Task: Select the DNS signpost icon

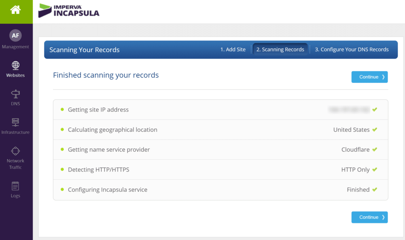Action: tap(16, 94)
